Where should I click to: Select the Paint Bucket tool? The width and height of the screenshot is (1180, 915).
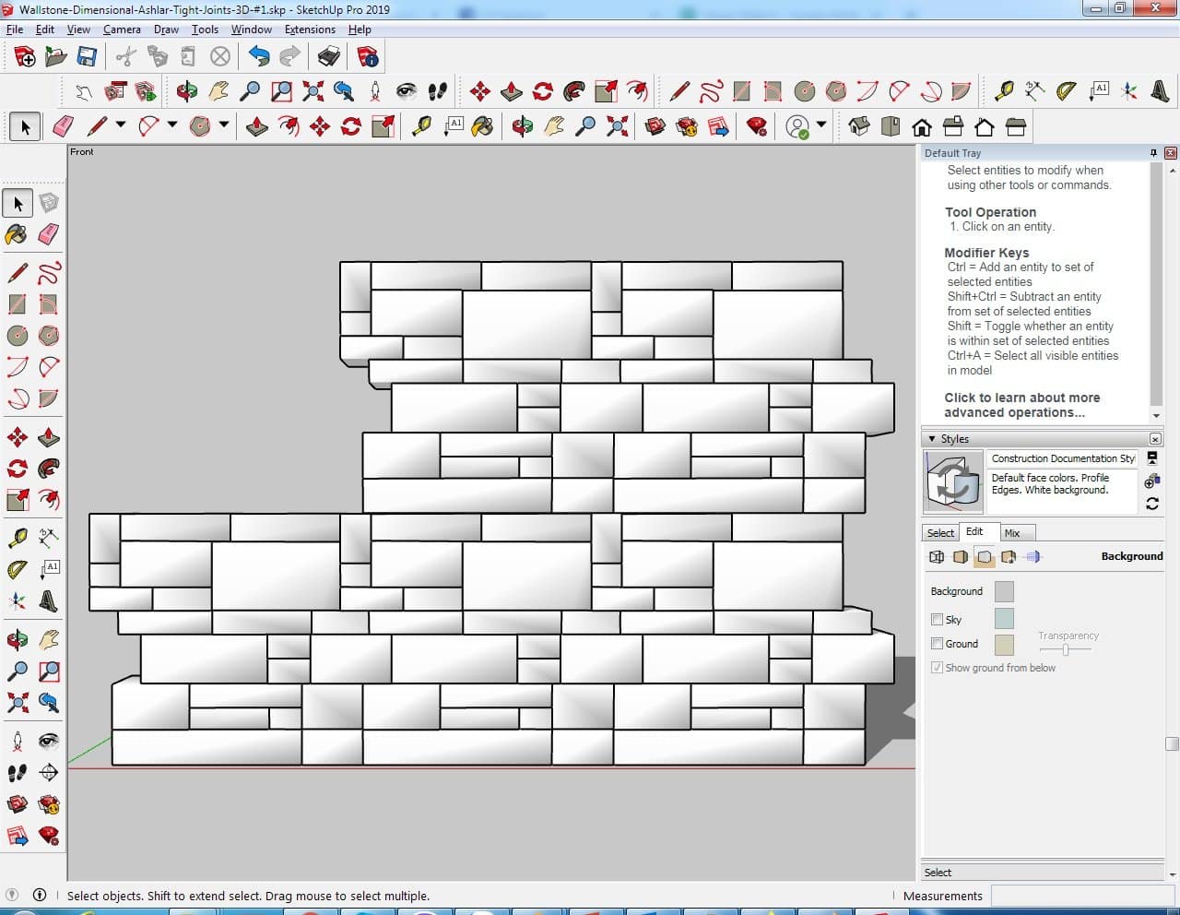[17, 234]
